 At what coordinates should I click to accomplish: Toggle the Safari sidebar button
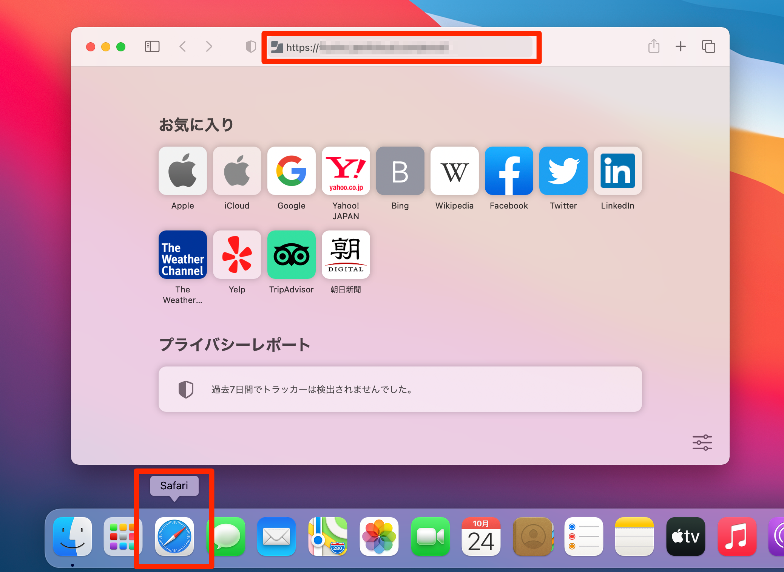click(x=152, y=47)
